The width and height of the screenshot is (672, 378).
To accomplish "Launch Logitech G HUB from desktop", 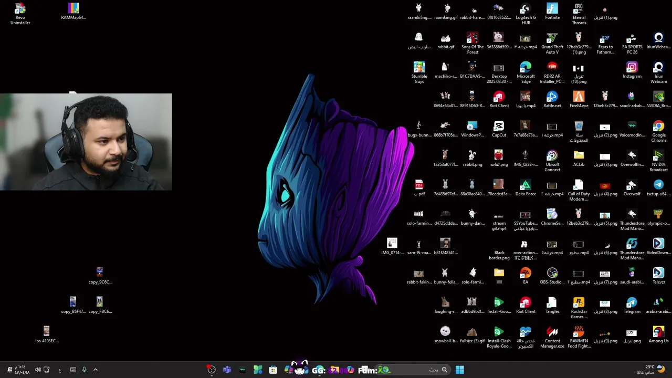I will click(x=526, y=14).
